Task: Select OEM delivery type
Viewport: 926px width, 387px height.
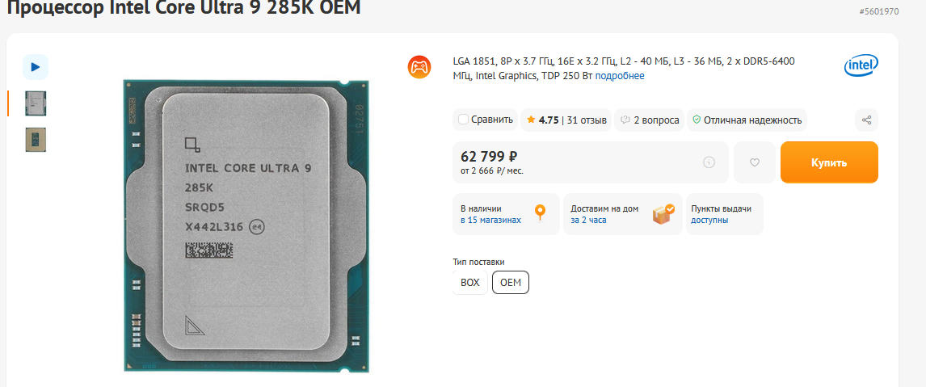Action: (x=511, y=283)
